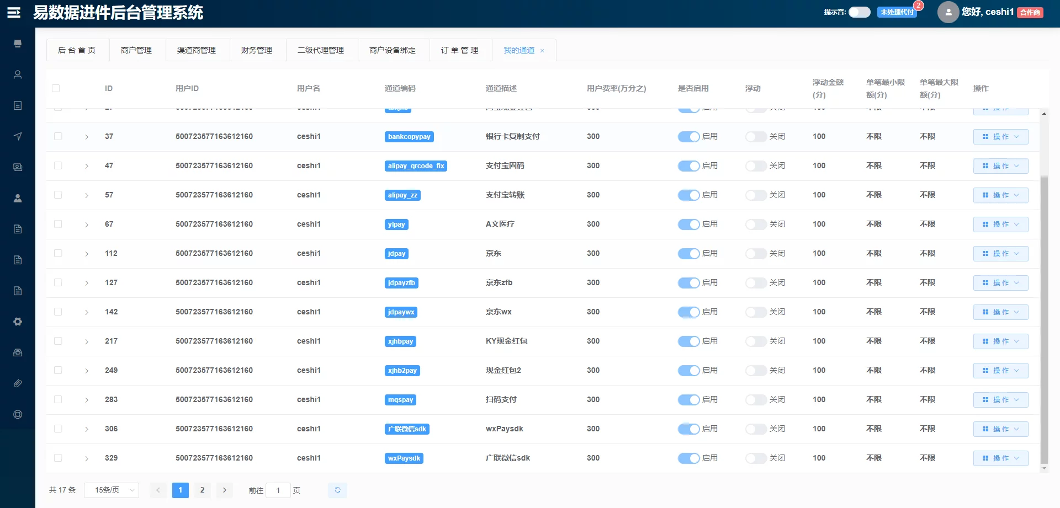
Task: Switch to the 商户设备绑定 tab
Action: tap(393, 50)
